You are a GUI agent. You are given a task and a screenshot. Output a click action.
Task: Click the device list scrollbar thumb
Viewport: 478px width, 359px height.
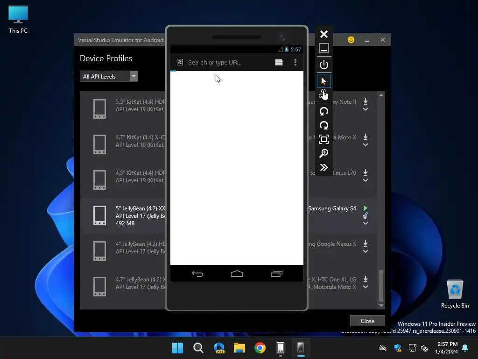point(381,285)
